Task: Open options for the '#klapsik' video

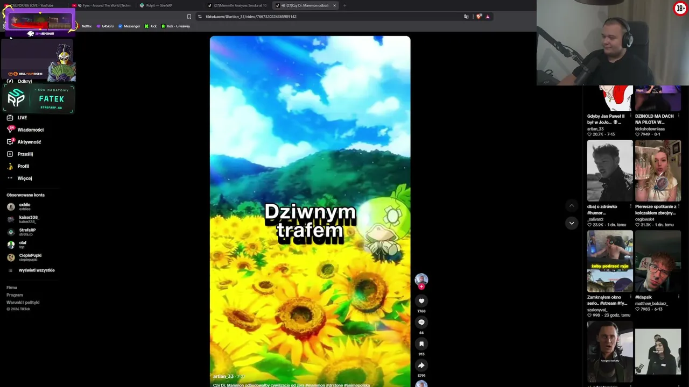Action: pos(678,297)
